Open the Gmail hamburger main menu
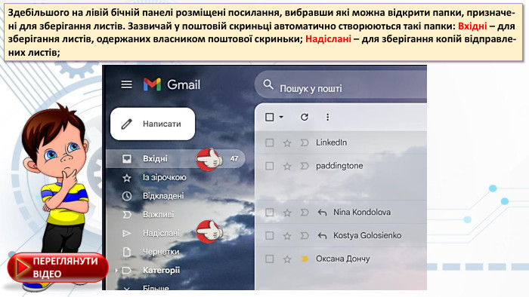Screen dimensions: 529x297 126,84
